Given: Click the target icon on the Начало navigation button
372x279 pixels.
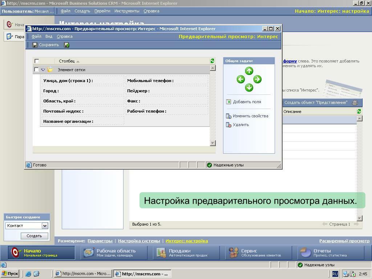Looking at the screenshot, I should coord(15,252).
